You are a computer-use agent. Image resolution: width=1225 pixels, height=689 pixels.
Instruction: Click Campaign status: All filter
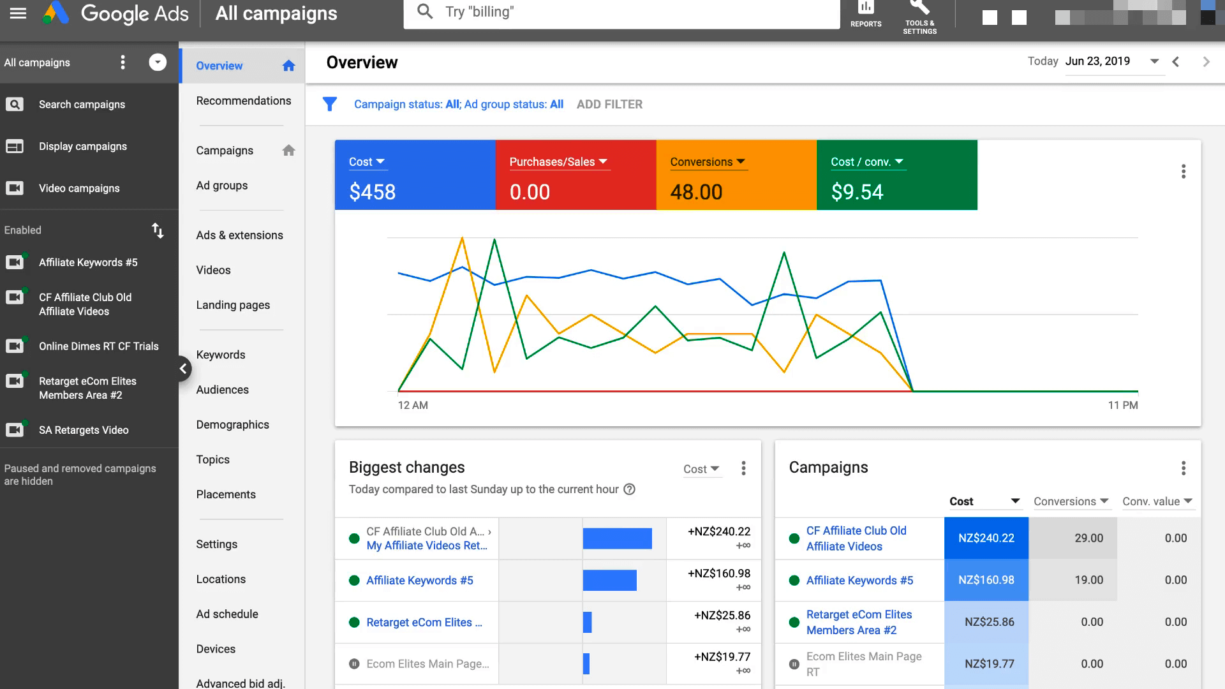(x=407, y=104)
